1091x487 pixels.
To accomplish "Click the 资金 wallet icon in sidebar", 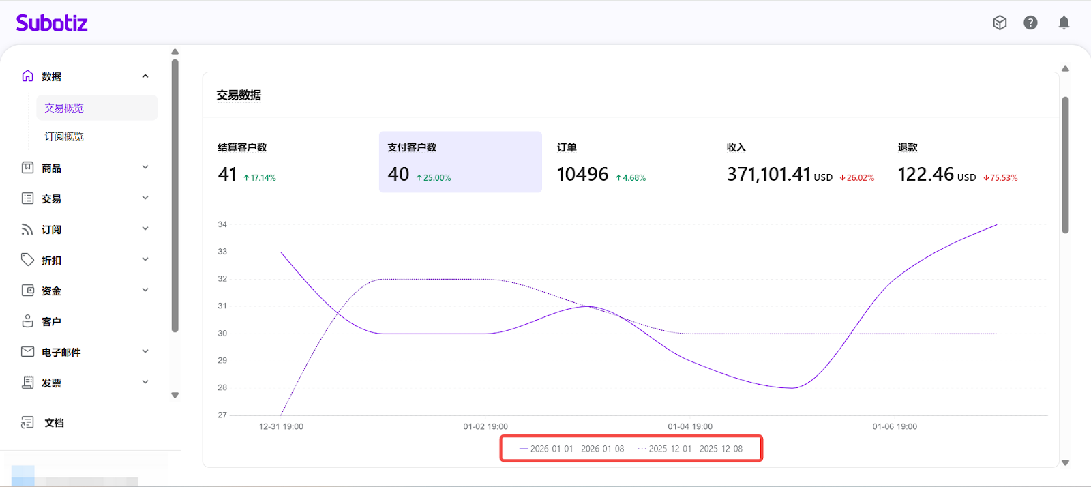I will [27, 291].
